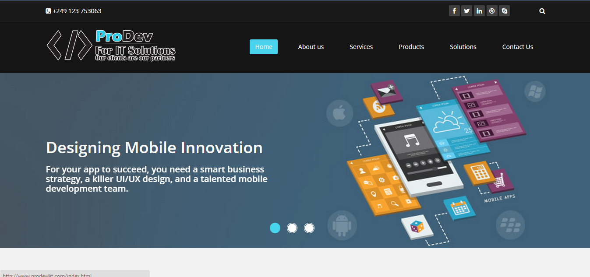Screen dimensions: 590x277
Task: Open the Dribbble social icon
Action: (x=492, y=11)
